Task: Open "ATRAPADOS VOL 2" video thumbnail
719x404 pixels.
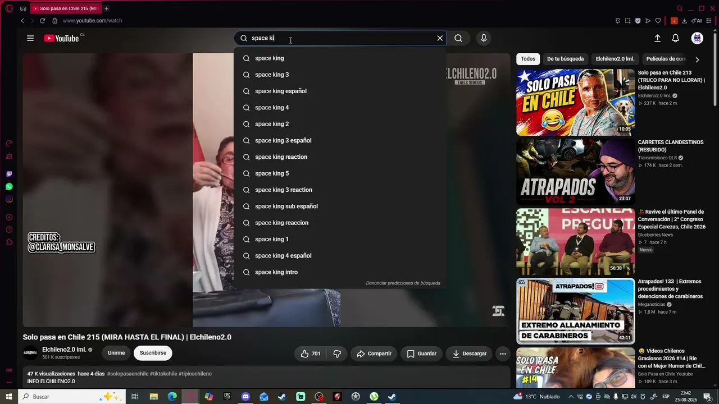Action: (x=575, y=172)
